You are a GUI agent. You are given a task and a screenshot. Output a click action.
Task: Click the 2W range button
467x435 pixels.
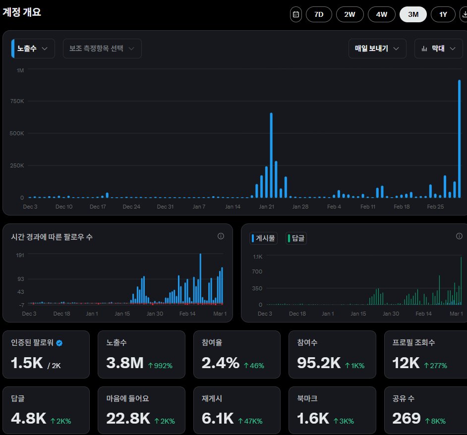(x=350, y=14)
